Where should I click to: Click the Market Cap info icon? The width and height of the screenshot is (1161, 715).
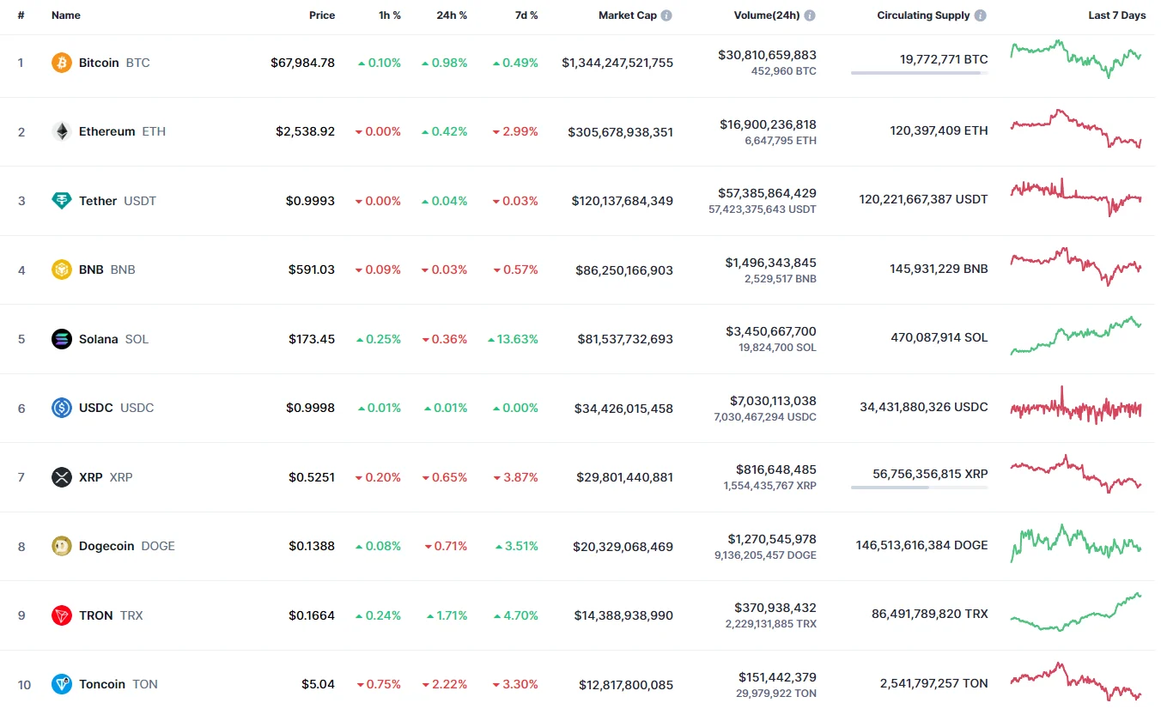click(666, 15)
